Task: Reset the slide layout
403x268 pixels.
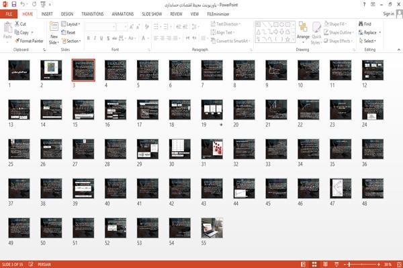Action: pyautogui.click(x=69, y=32)
